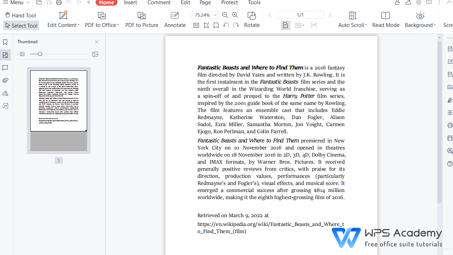Image resolution: width=453 pixels, height=255 pixels.
Task: Switch to the Home tab
Action: 107,2
